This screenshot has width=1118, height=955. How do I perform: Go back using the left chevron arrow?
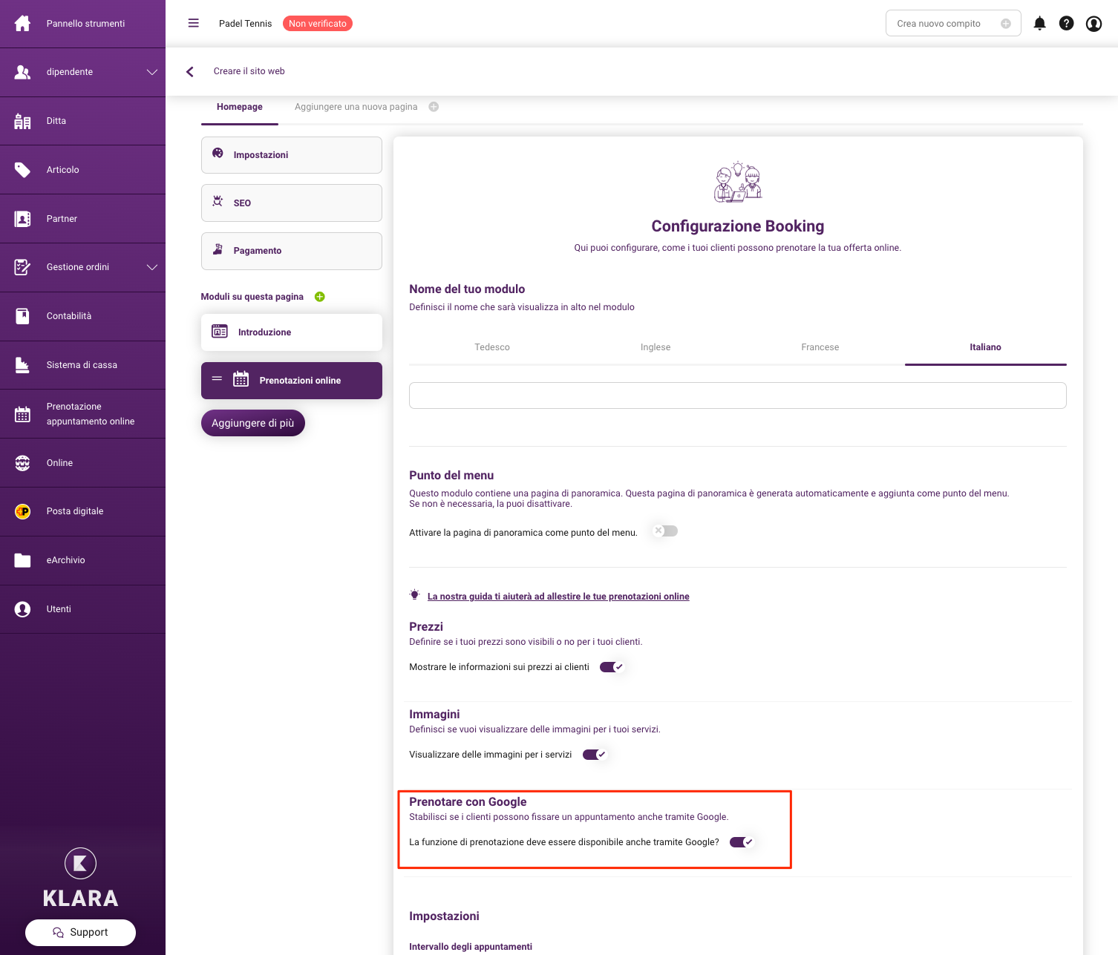pyautogui.click(x=190, y=71)
